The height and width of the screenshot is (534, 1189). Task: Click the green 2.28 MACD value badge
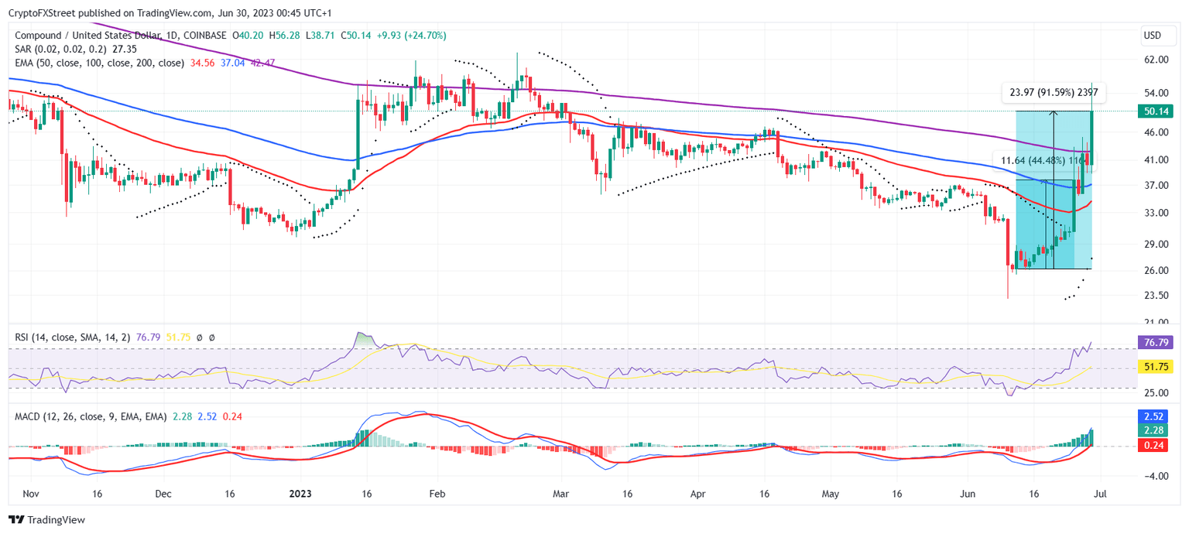pos(1154,430)
